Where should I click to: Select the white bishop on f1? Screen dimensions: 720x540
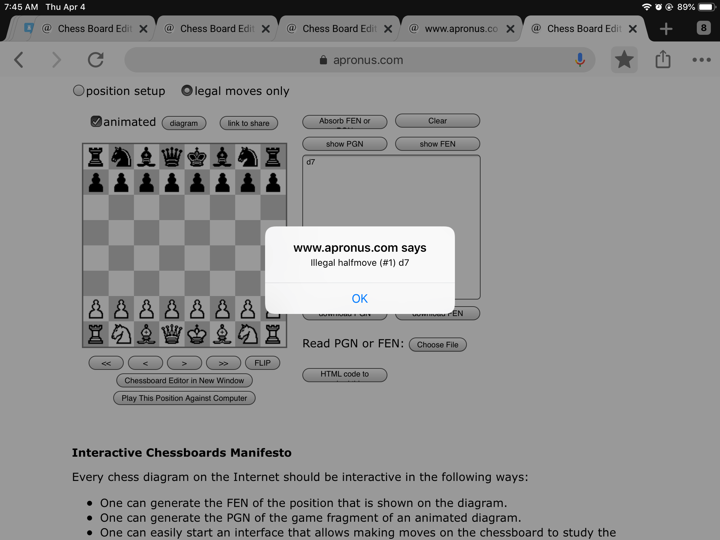(x=223, y=334)
